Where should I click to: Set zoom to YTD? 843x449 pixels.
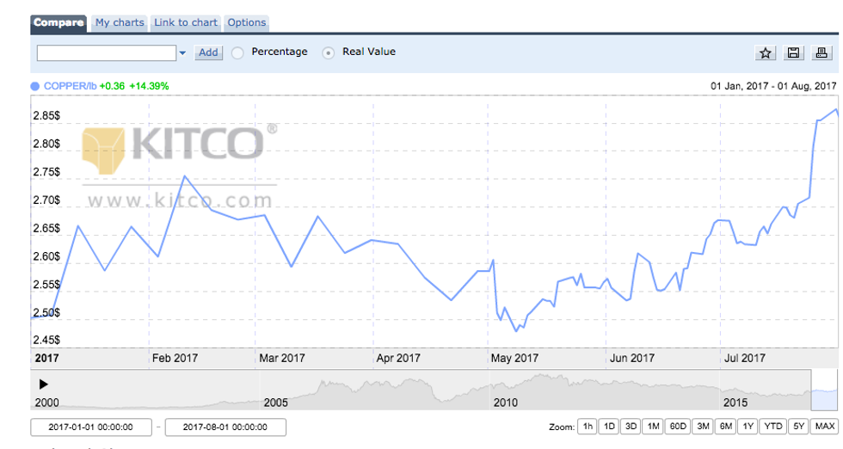coord(773,427)
